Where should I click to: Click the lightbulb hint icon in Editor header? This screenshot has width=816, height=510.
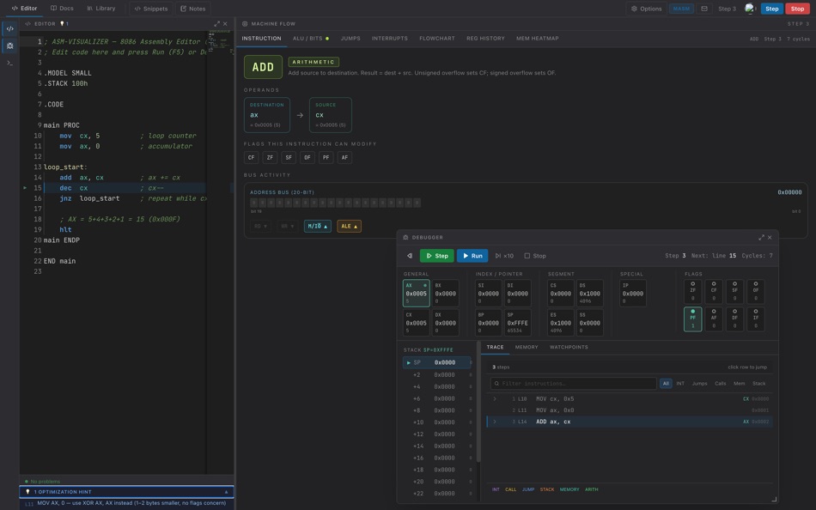coord(62,24)
